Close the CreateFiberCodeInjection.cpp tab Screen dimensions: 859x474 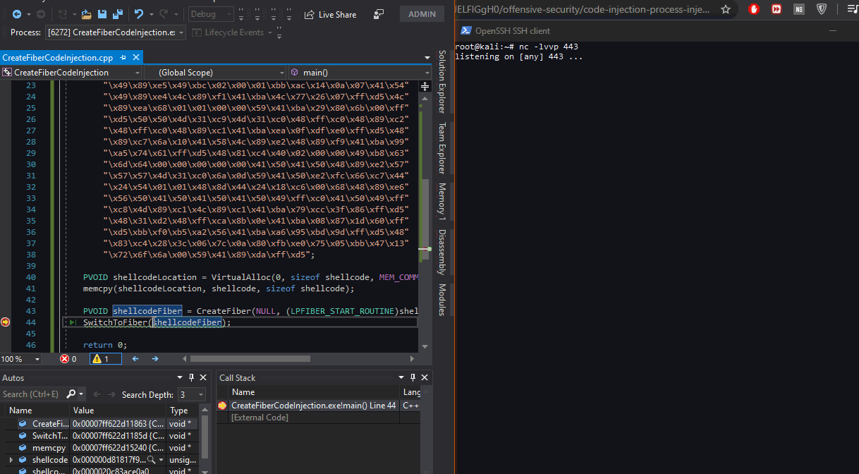[x=136, y=58]
